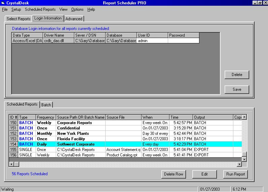Image resolution: width=268 pixels, height=192 pixels.
Task: Select row ID 153
Action: (13, 139)
